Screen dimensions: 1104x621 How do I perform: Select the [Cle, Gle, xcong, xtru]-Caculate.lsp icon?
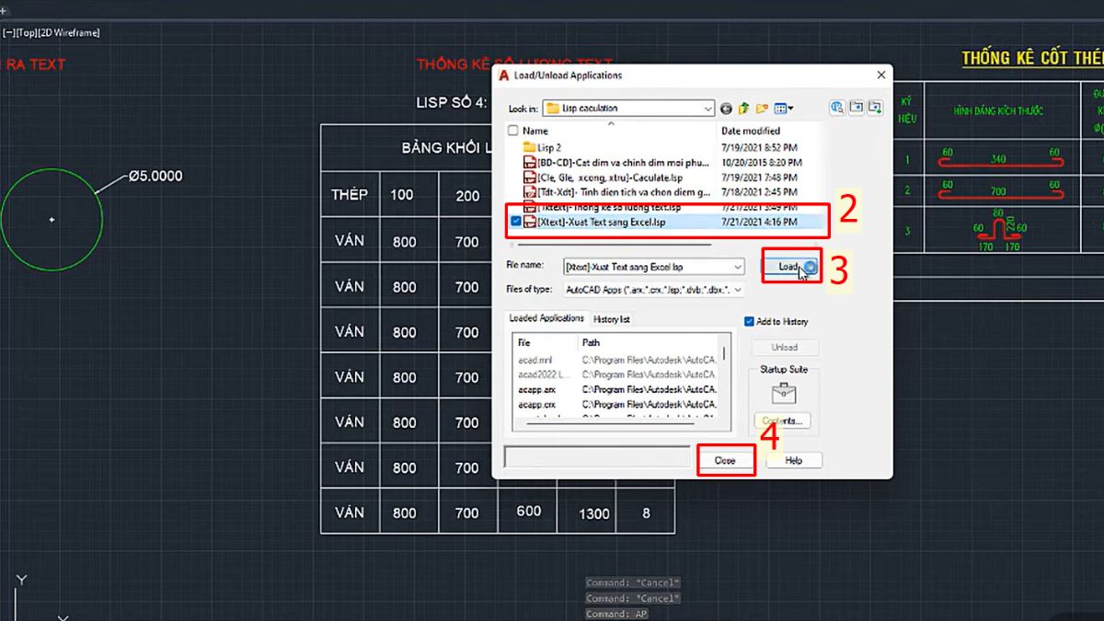(x=529, y=177)
